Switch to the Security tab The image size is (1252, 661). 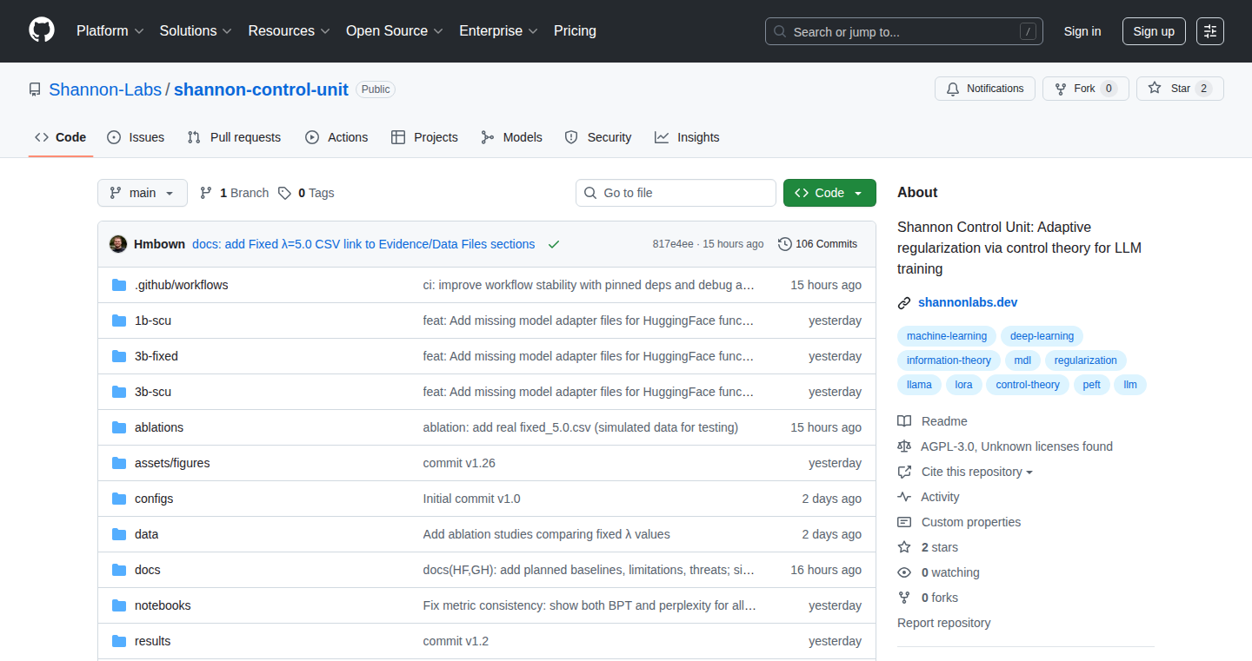[598, 137]
